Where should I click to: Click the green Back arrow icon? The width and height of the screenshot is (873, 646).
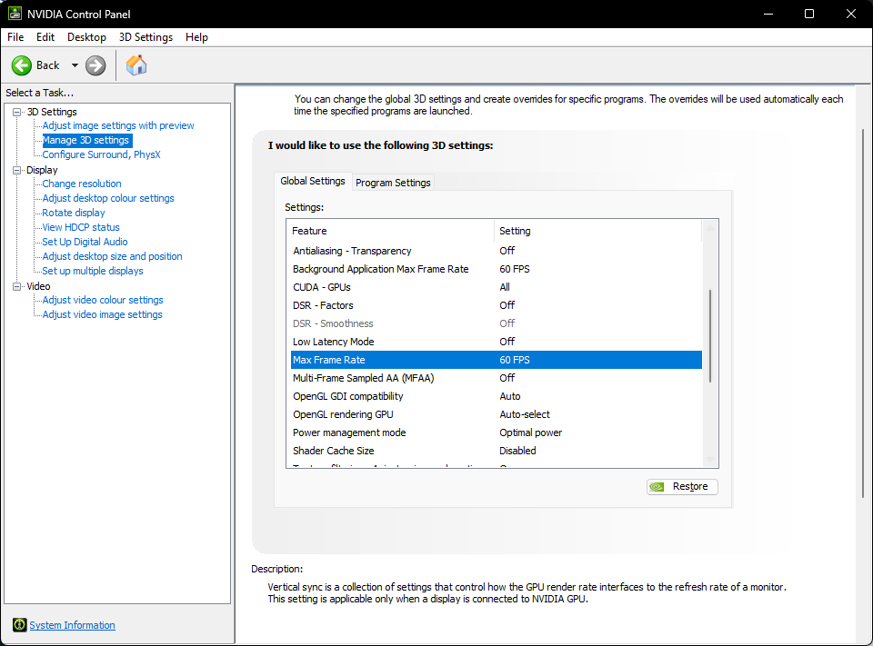pyautogui.click(x=22, y=65)
